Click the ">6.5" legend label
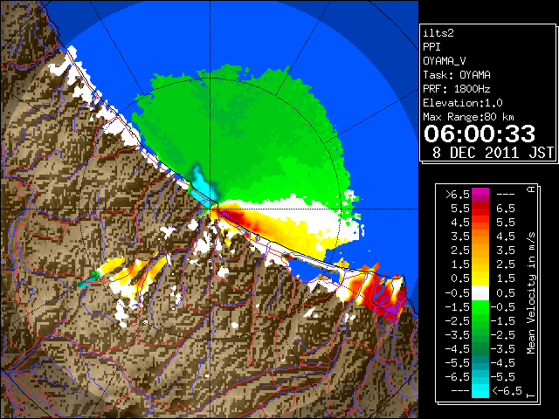559x419 pixels. coord(458,195)
